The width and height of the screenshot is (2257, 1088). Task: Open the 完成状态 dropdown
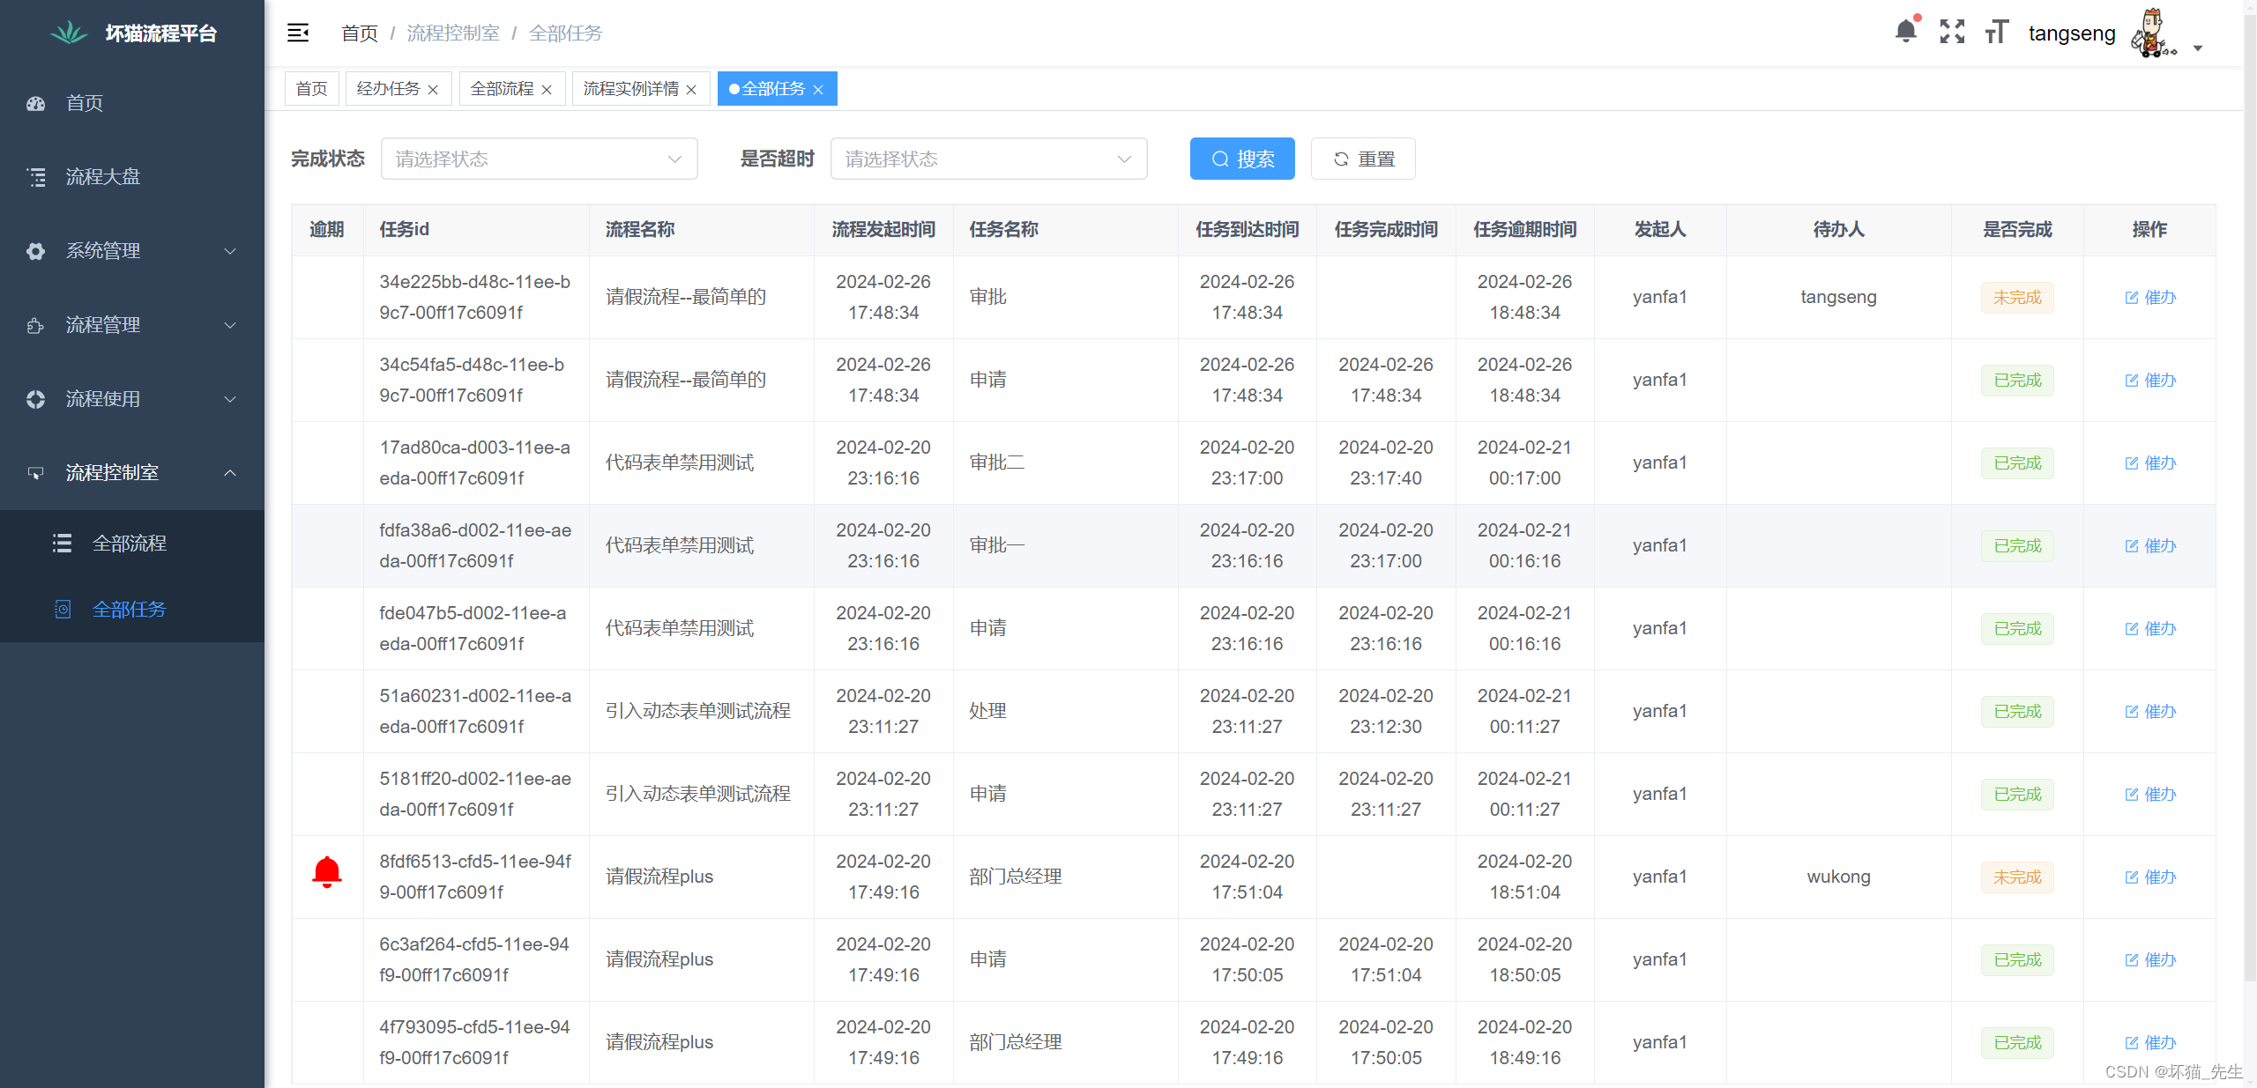pos(539,159)
